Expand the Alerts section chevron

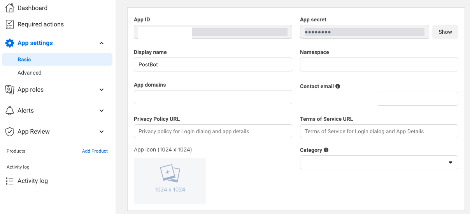click(102, 111)
